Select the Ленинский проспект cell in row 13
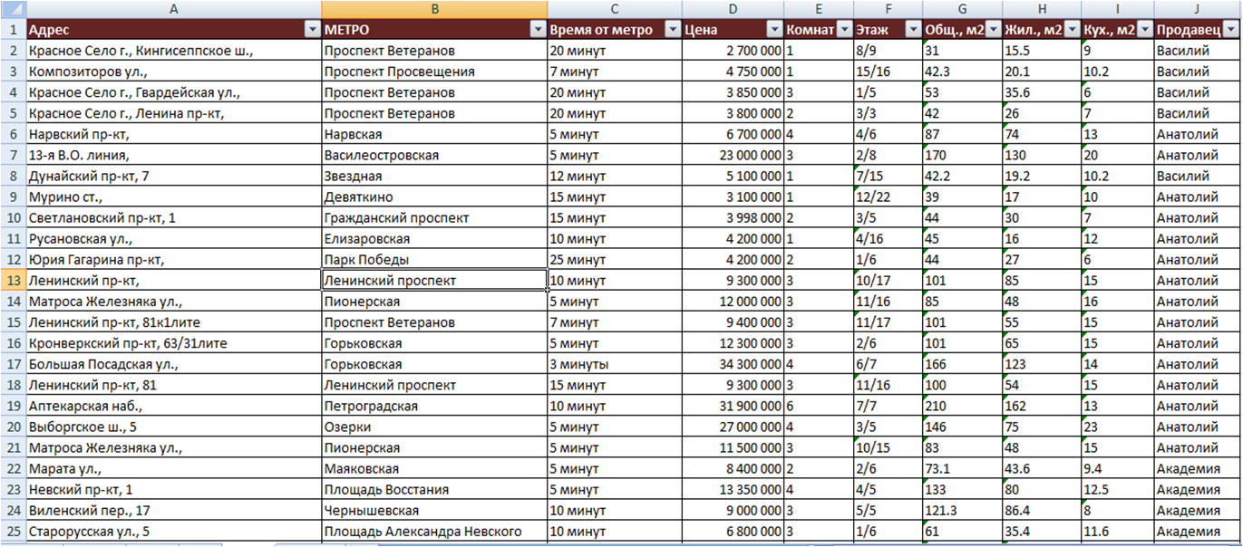Viewport: 1243px width, 547px height. tap(434, 281)
